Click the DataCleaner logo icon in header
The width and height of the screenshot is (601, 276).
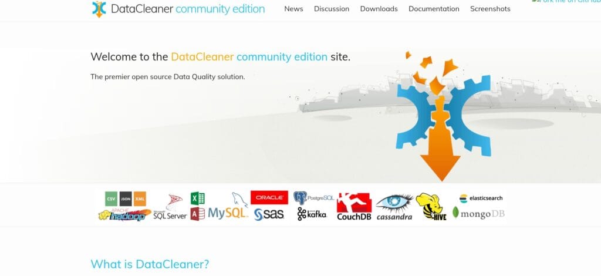(x=100, y=9)
